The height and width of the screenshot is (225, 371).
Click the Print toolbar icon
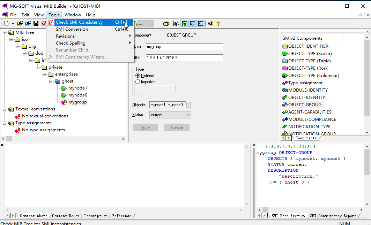(x=166, y=23)
